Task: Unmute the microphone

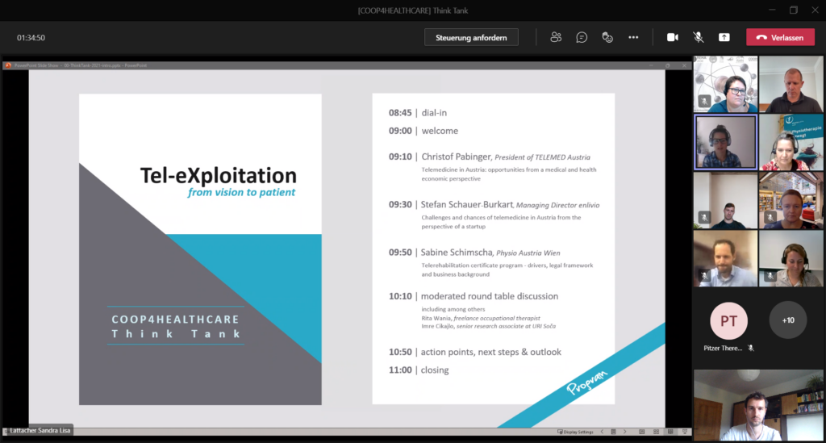Action: coord(698,37)
